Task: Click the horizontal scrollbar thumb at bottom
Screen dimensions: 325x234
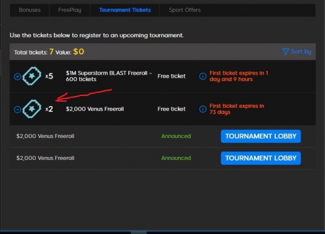Action: pyautogui.click(x=139, y=233)
